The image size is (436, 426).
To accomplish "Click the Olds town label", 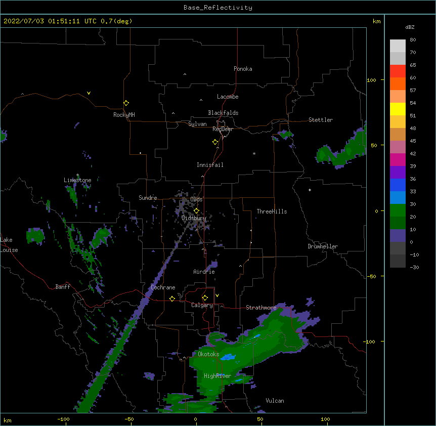I will [196, 199].
